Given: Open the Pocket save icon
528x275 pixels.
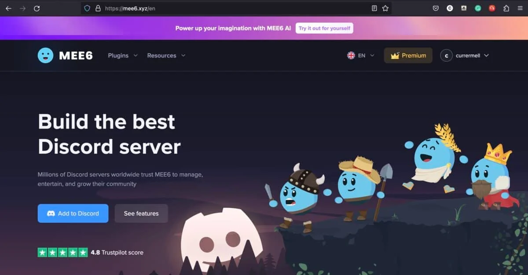Looking at the screenshot, I should pyautogui.click(x=436, y=8).
